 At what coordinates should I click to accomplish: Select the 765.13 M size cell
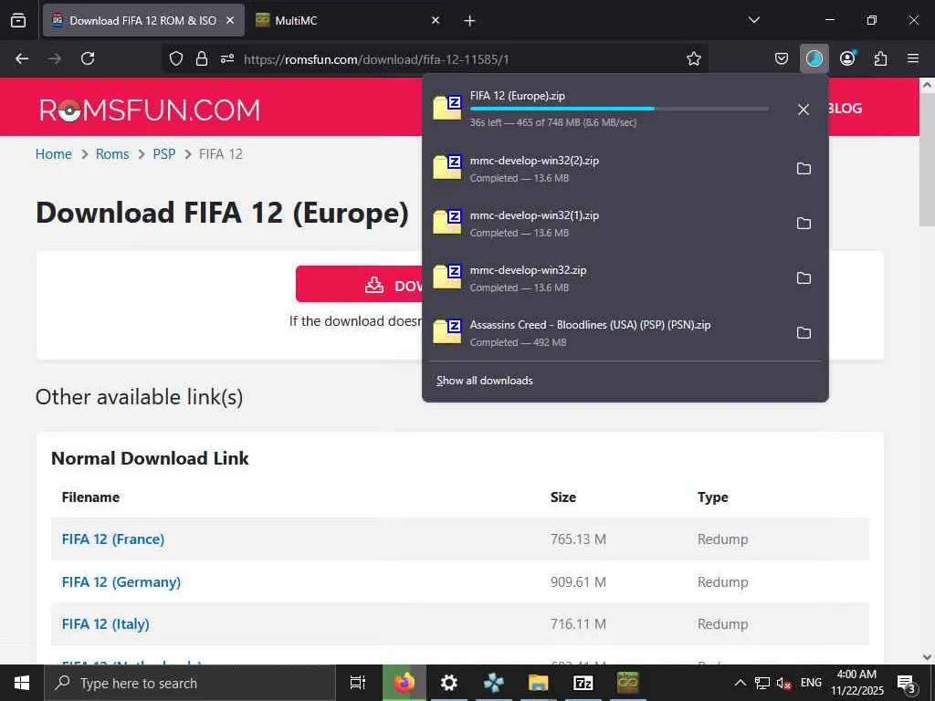click(578, 539)
